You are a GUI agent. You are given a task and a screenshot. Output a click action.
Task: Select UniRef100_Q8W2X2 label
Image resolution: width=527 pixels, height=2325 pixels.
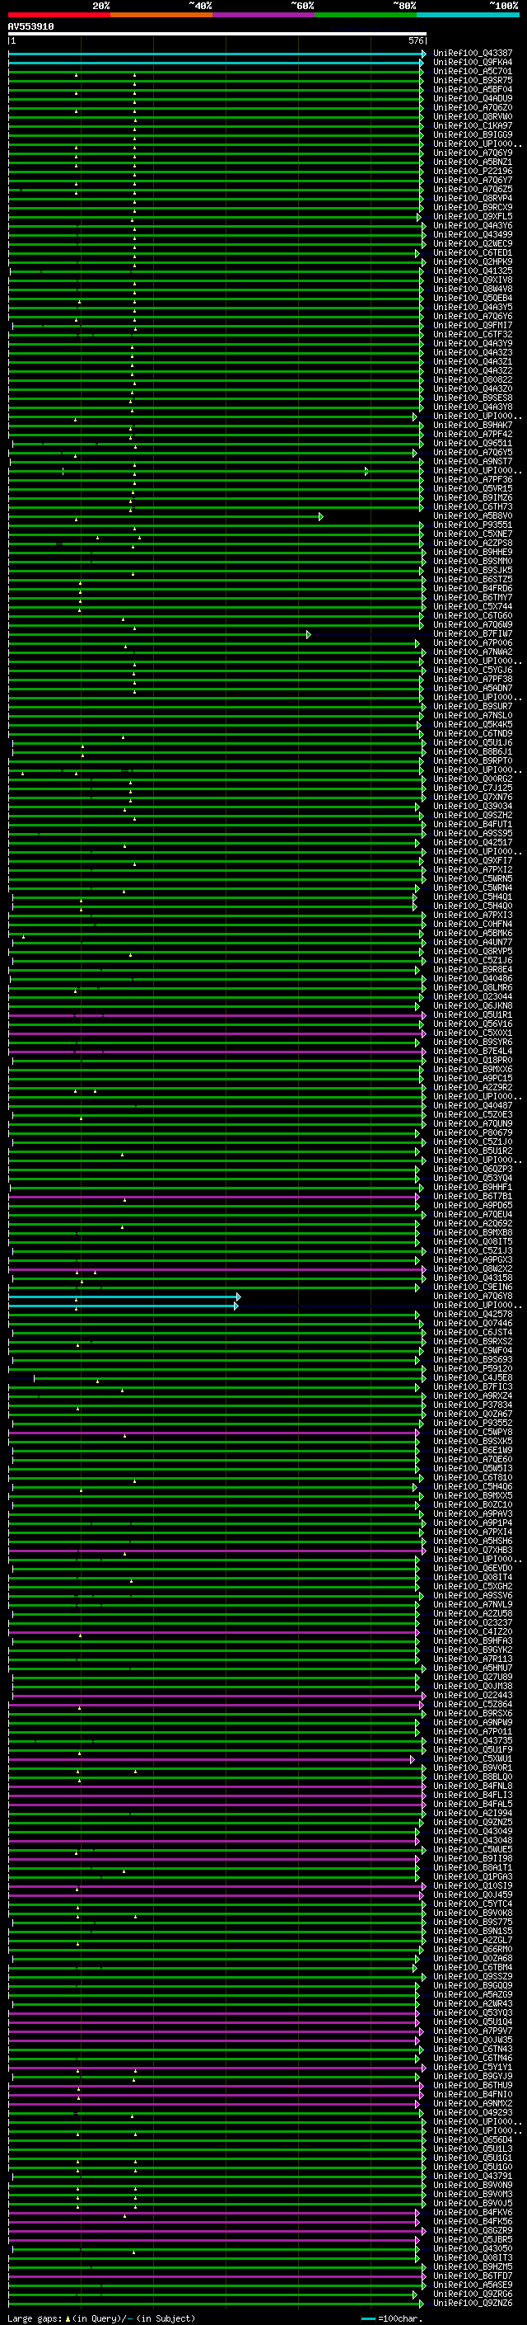click(x=472, y=1270)
